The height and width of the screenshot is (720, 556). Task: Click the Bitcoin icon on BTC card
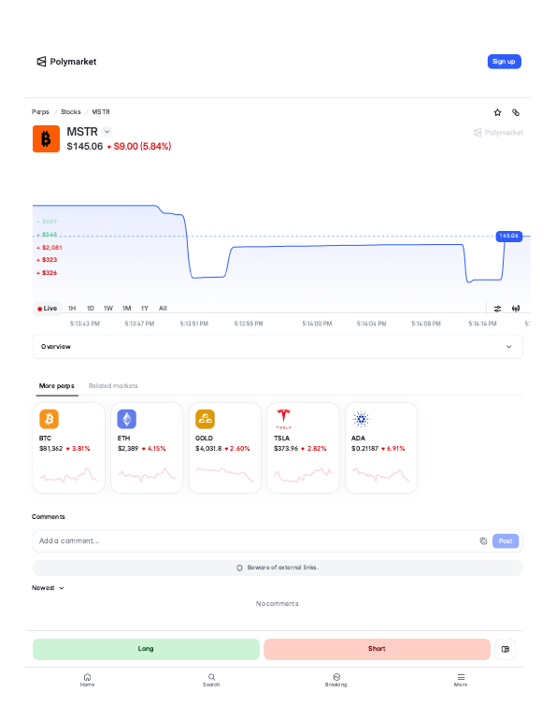[49, 419]
